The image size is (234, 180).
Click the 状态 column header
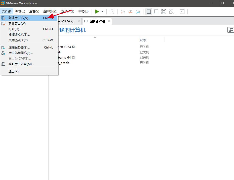(152, 40)
